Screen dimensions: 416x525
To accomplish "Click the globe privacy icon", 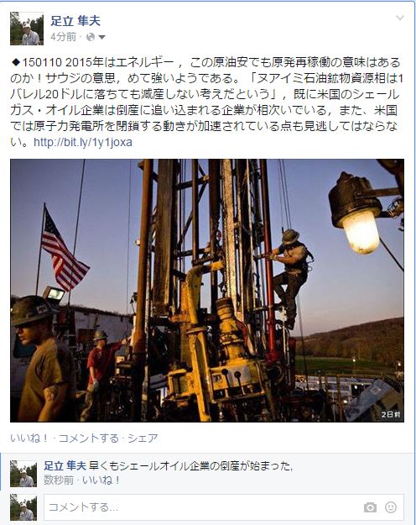I will (x=91, y=37).
